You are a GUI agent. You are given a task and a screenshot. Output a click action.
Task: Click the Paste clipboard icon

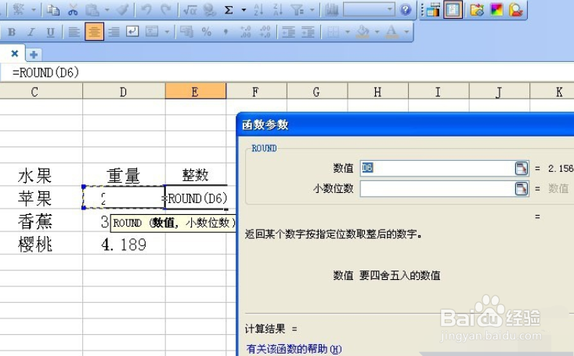(x=92, y=10)
